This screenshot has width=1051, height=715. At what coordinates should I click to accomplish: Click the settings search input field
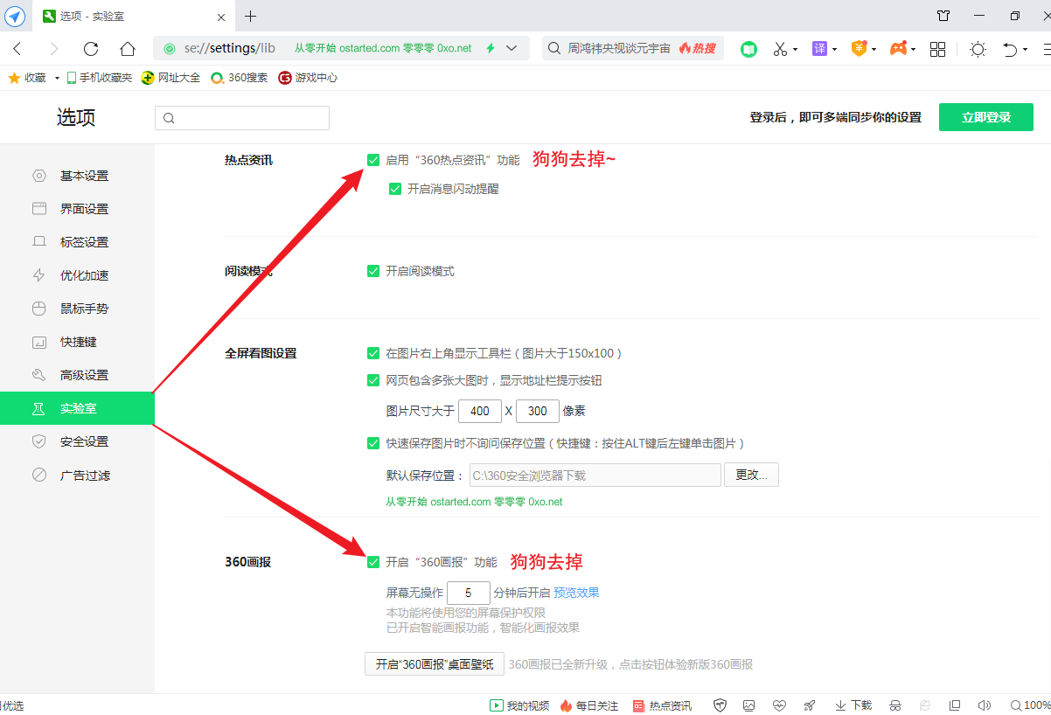coord(242,118)
